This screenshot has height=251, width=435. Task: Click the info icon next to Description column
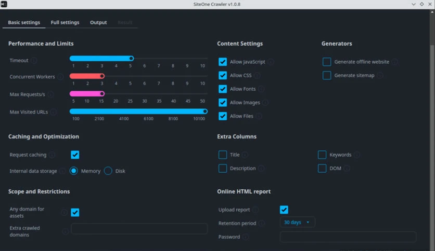pyautogui.click(x=261, y=169)
